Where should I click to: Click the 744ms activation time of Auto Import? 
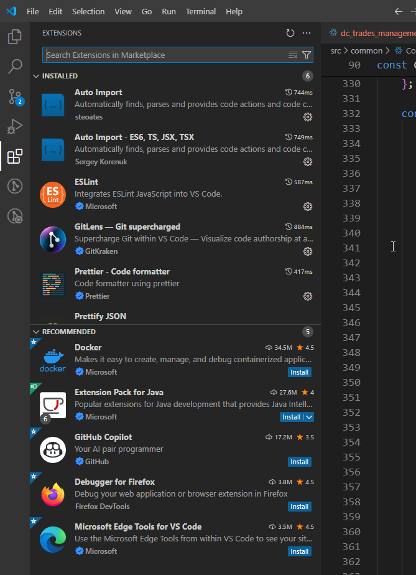point(299,92)
